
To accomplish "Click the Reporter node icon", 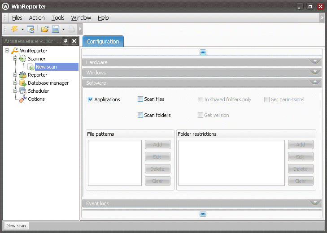I will (x=22, y=75).
